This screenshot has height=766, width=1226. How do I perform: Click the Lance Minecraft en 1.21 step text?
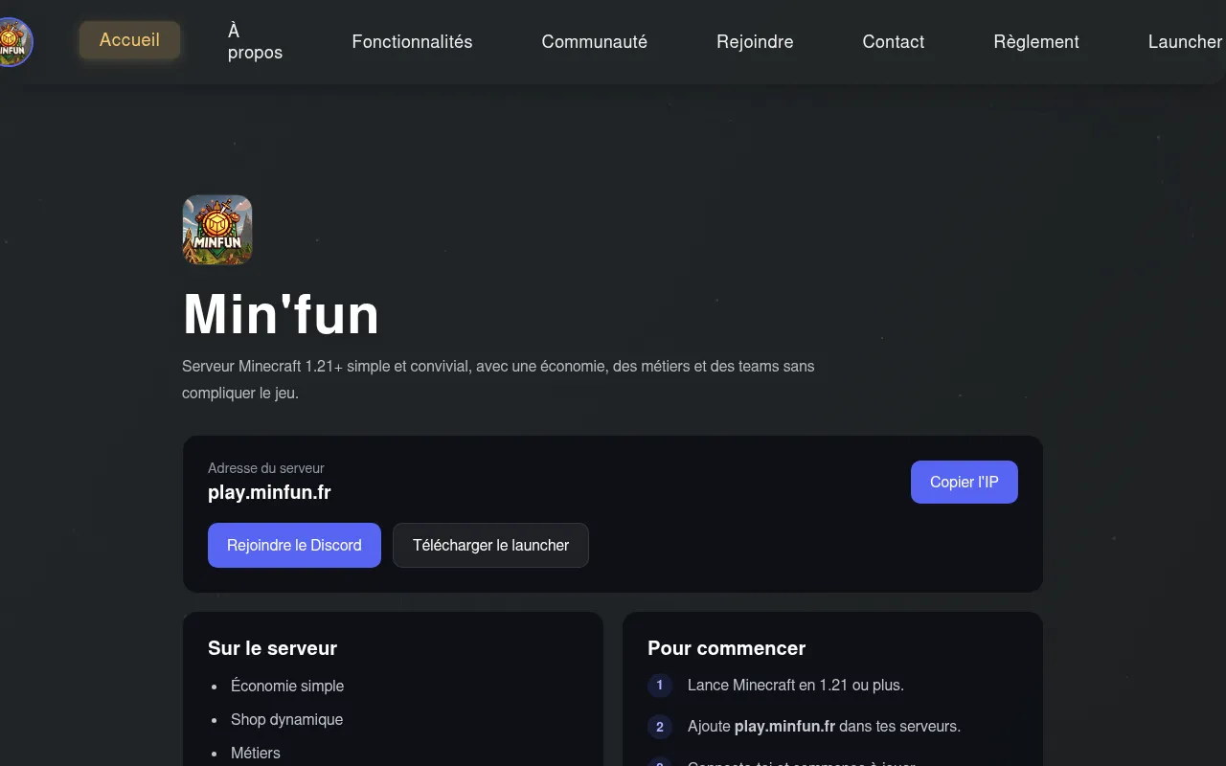coord(796,685)
